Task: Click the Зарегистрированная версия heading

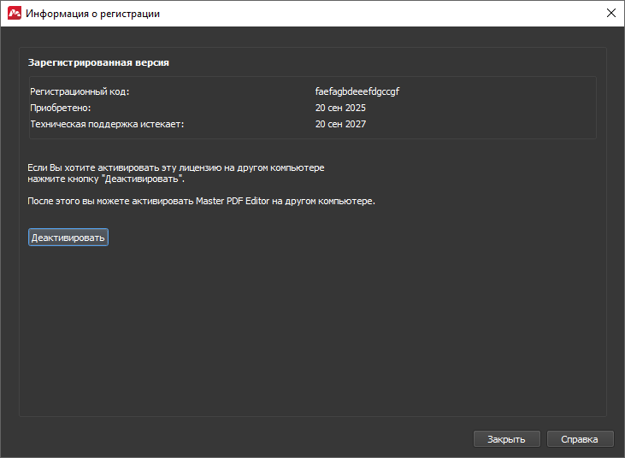Action: tap(98, 62)
